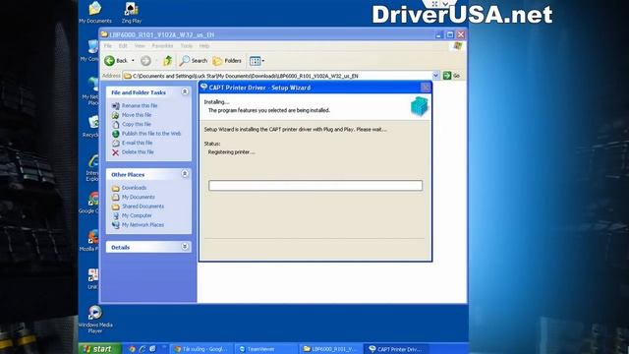629x354 pixels.
Task: Expand the address bar dropdown arrow
Action: click(436, 76)
